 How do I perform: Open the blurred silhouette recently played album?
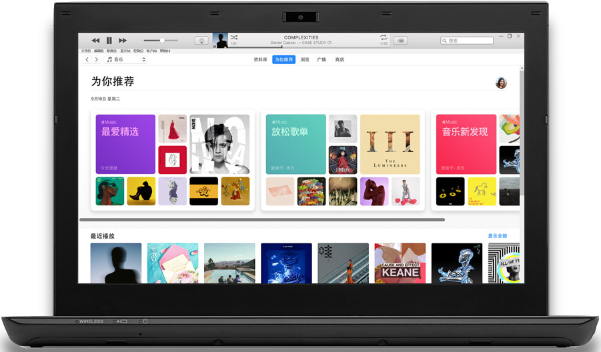pyautogui.click(x=116, y=263)
